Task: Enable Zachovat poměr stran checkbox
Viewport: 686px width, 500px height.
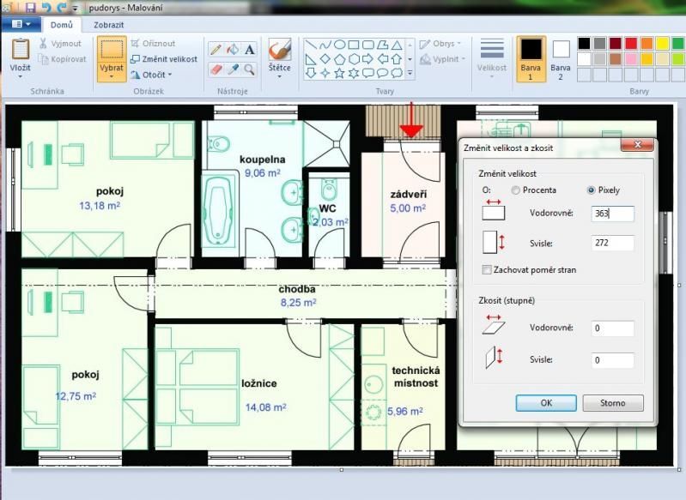Action: tap(487, 270)
